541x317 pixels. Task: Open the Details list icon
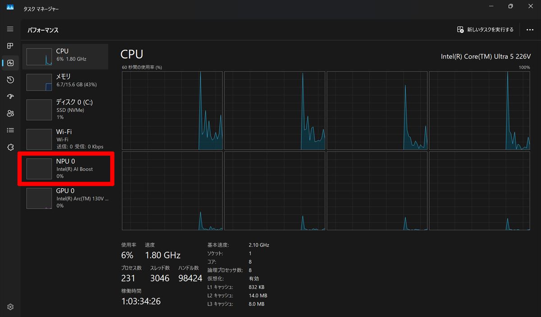pos(10,130)
